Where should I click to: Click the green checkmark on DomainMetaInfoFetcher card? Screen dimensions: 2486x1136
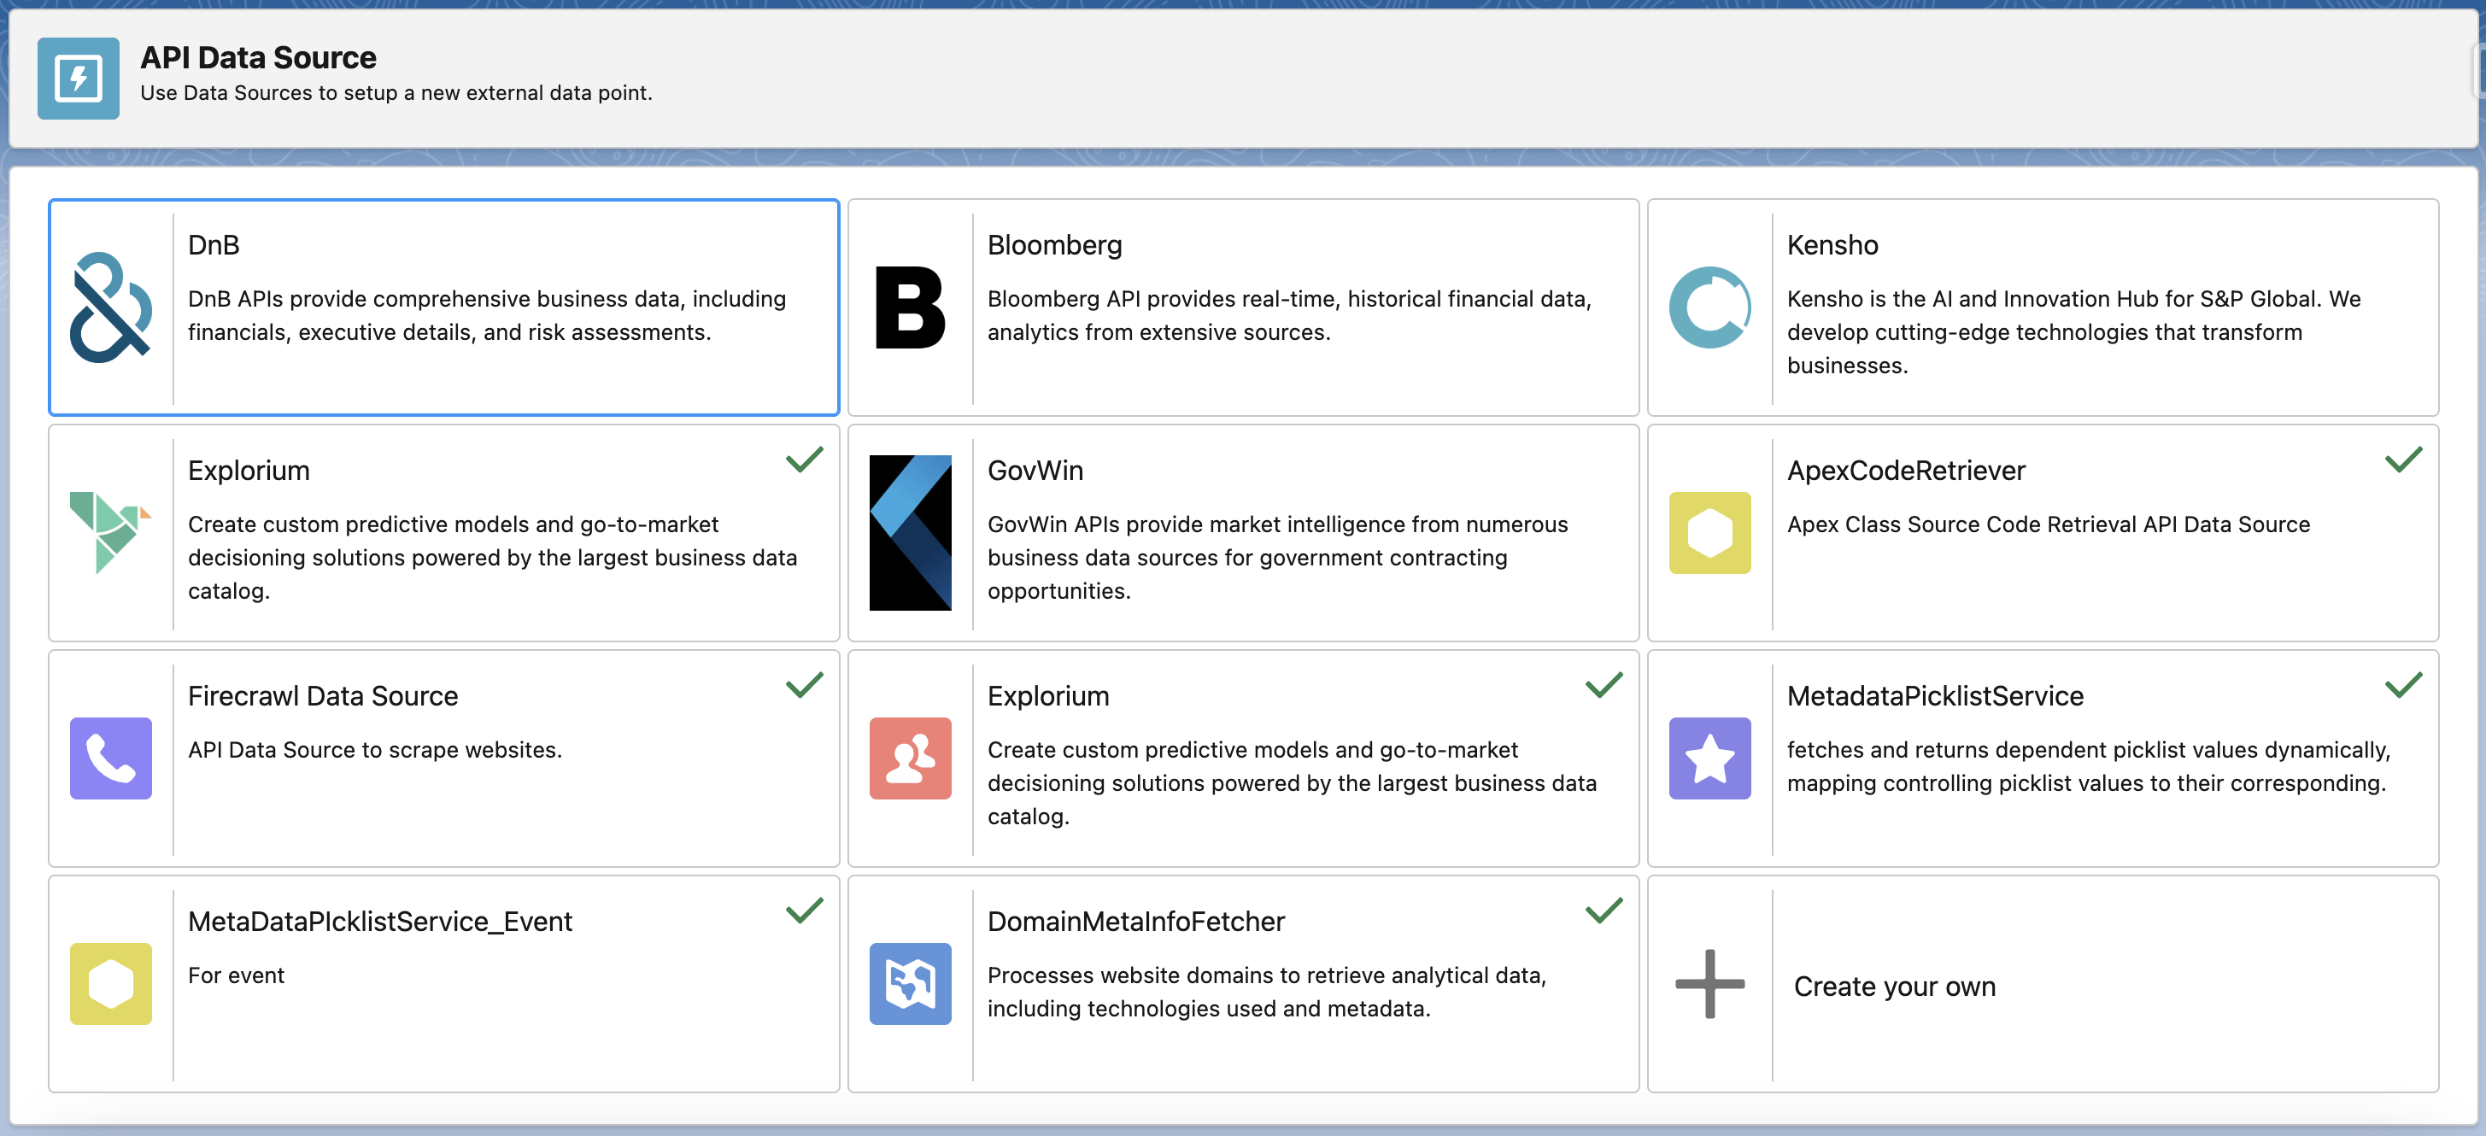1604,911
